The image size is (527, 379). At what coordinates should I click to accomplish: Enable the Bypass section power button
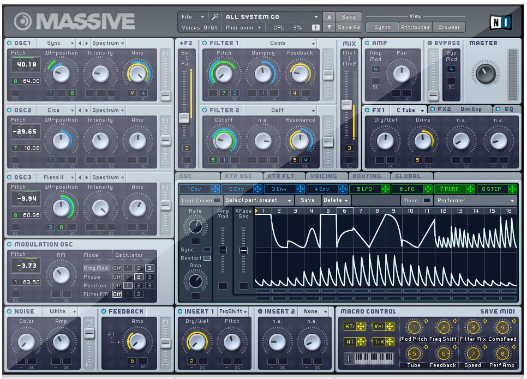[429, 43]
